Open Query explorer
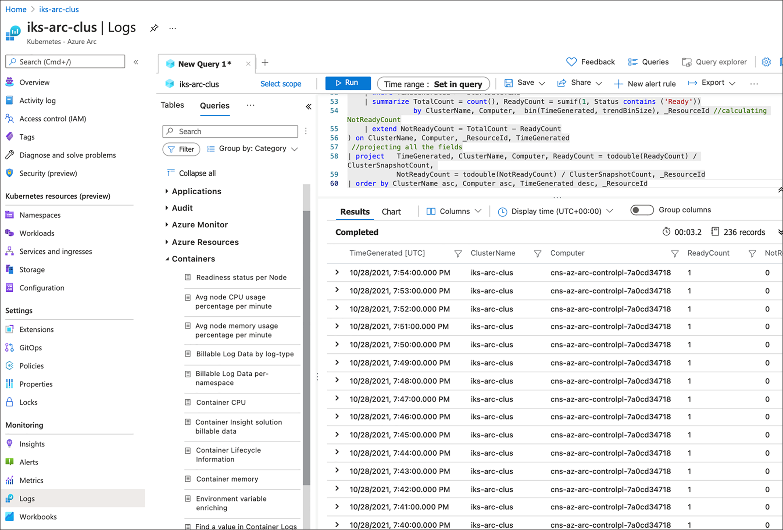Screen dimensions: 783x530 [x=714, y=61]
